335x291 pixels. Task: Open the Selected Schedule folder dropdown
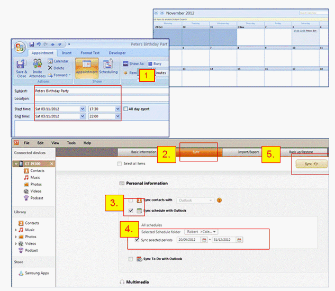[x=201, y=232]
